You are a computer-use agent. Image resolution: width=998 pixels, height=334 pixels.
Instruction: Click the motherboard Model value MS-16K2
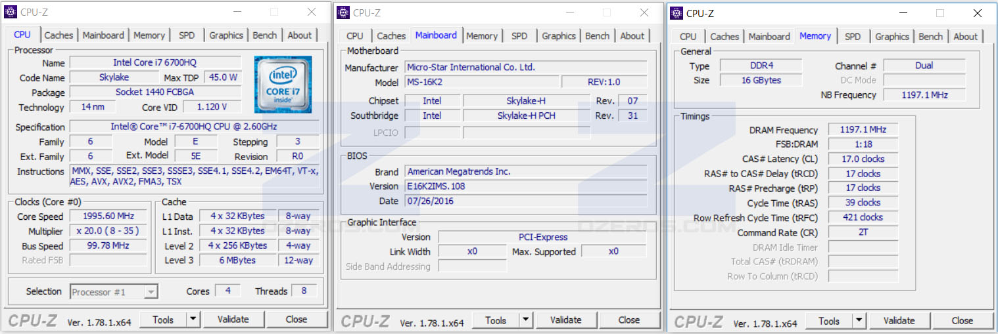click(481, 82)
